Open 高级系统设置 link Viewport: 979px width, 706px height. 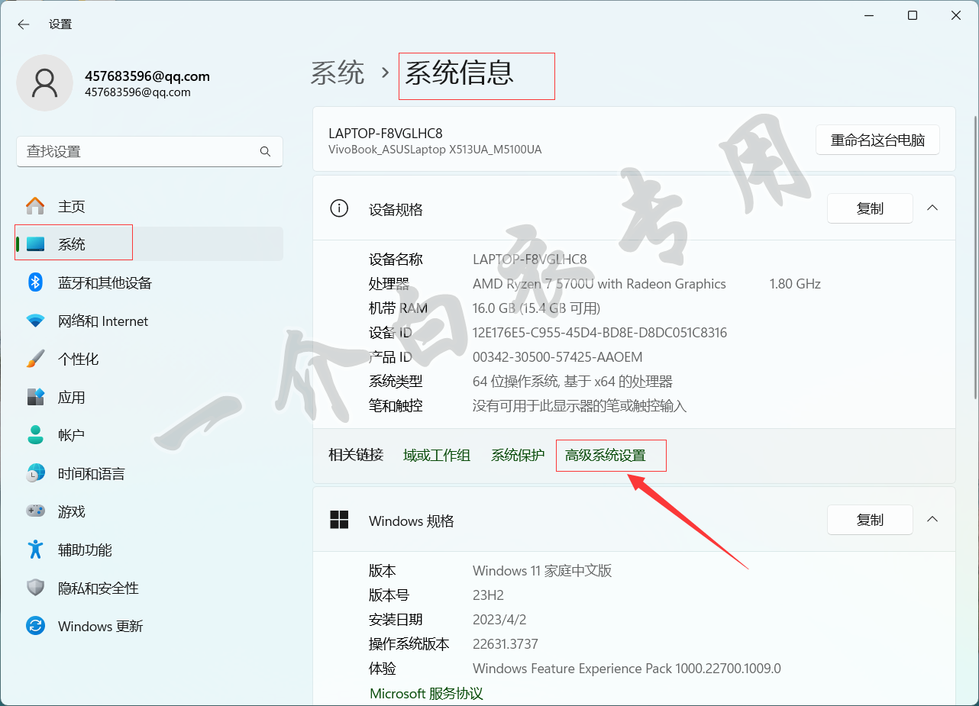click(606, 456)
